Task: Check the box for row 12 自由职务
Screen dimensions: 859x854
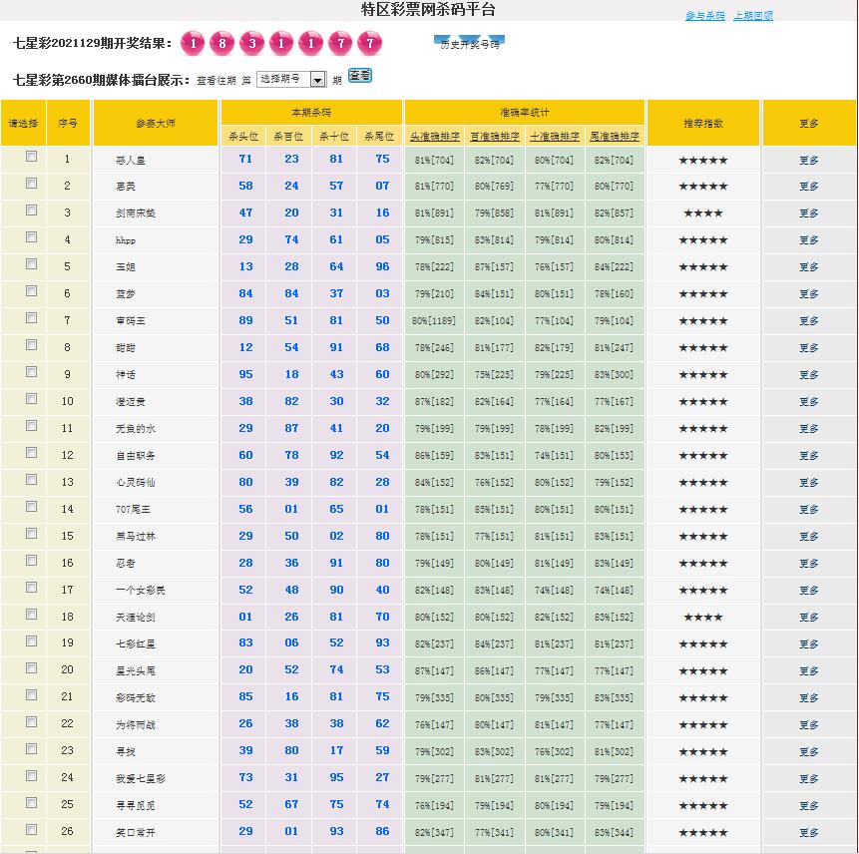Action: click(32, 453)
